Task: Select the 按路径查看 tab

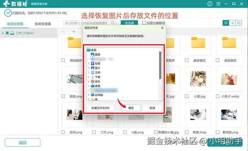Action: [x=15, y=24]
